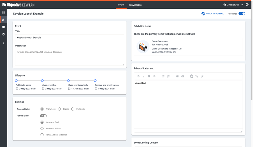The image size is (253, 147).
Task: Open settings gear in left sidebar
Action: (x=4, y=34)
